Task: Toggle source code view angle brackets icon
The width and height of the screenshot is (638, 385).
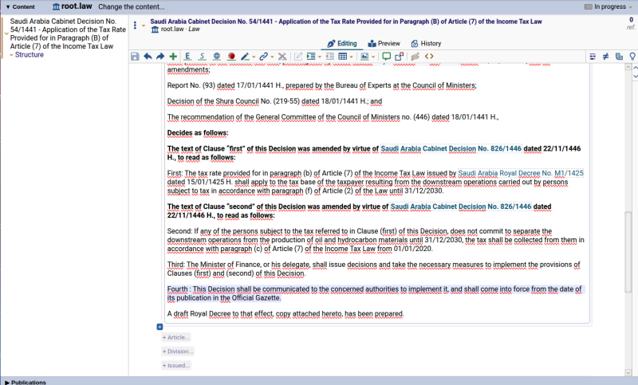Action: [429, 57]
